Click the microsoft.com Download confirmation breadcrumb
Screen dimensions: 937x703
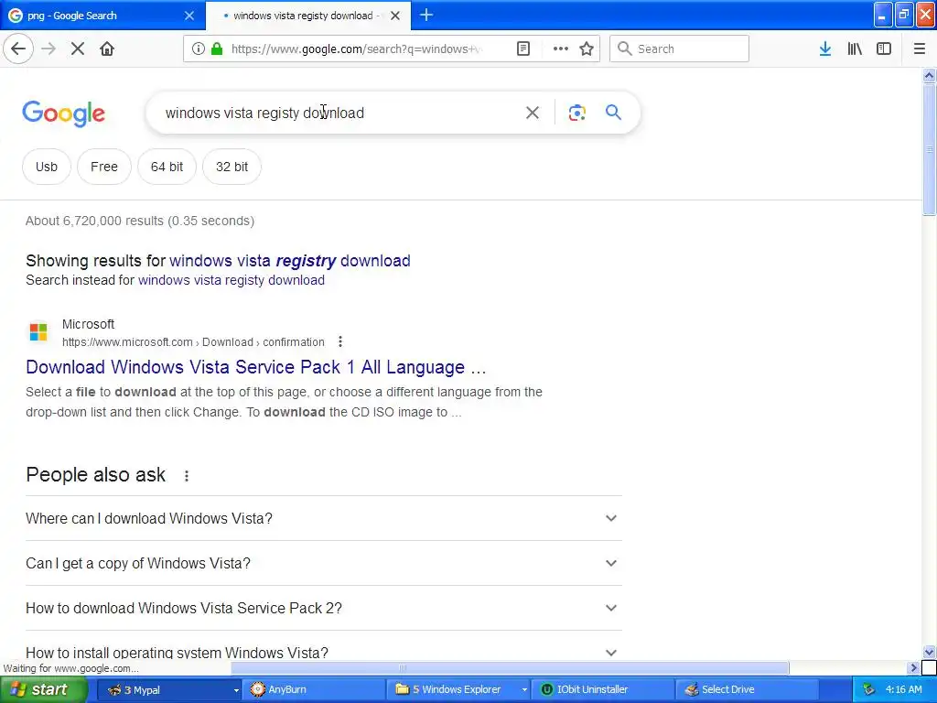point(193,342)
